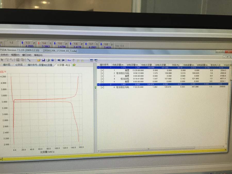Expand step 5 rest row
The height and width of the screenshot is (174, 232).
pos(102,81)
